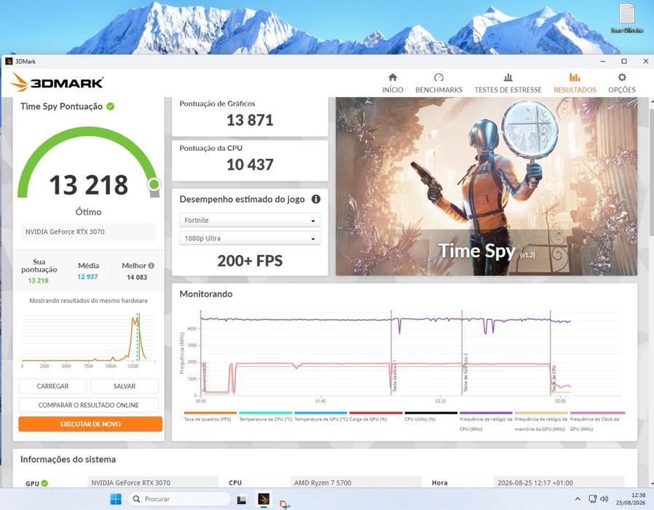Click the Média score 12 937
Image resolution: width=654 pixels, height=510 pixels.
[87, 277]
